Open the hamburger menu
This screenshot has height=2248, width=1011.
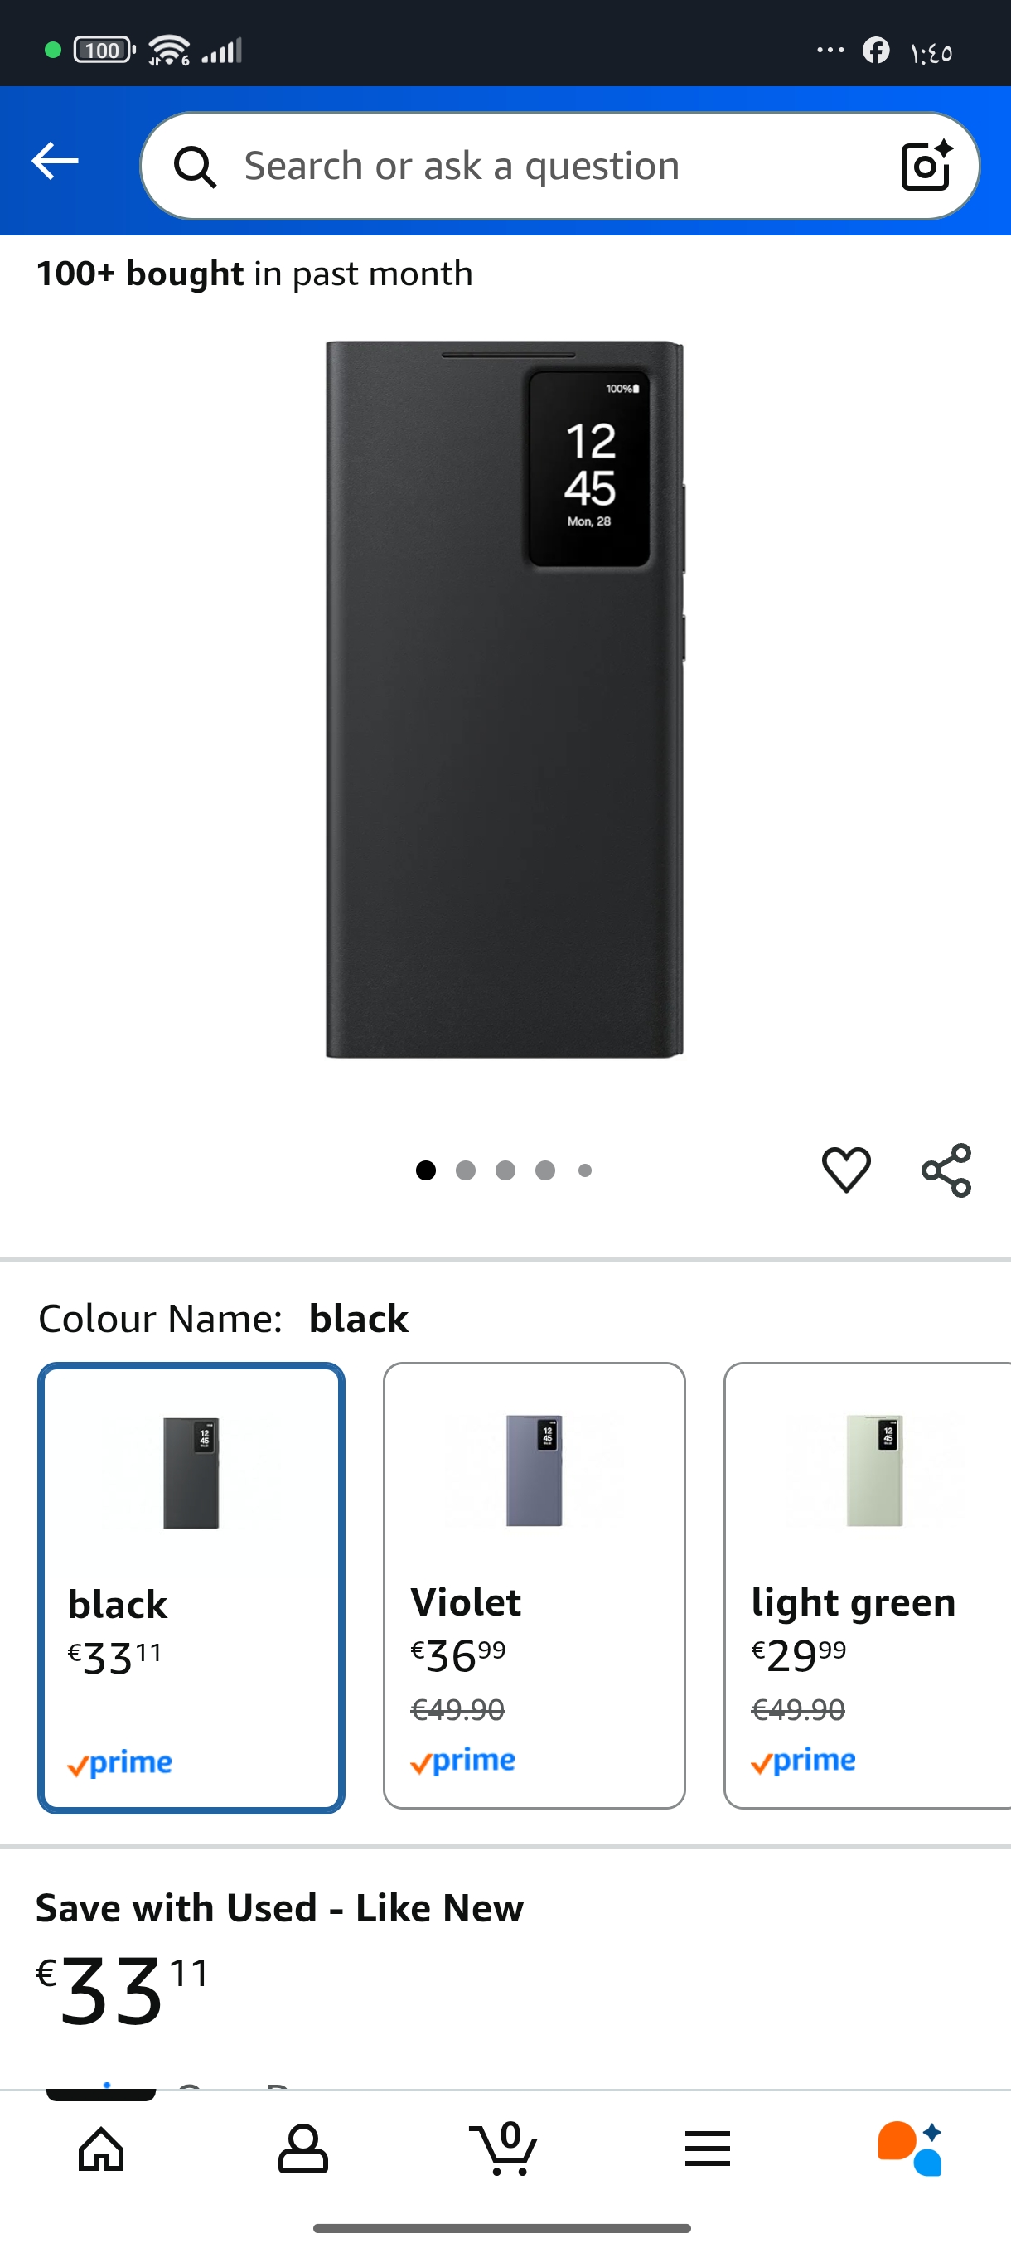[708, 2149]
